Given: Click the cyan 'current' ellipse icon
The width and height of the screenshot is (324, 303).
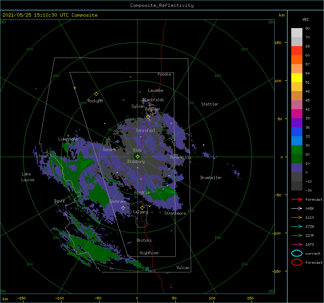Looking at the screenshot, I should pos(297,253).
